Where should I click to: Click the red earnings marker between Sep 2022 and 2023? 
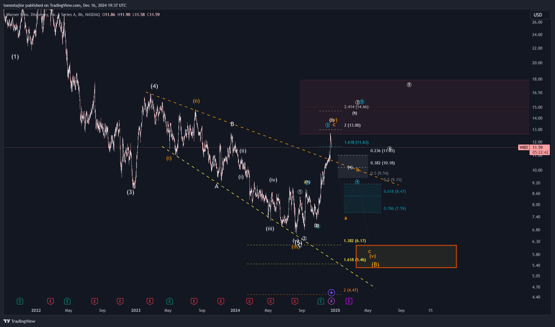120,301
